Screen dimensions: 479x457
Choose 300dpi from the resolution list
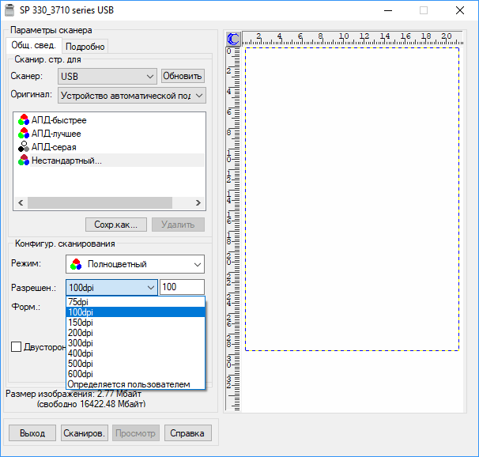coord(136,343)
